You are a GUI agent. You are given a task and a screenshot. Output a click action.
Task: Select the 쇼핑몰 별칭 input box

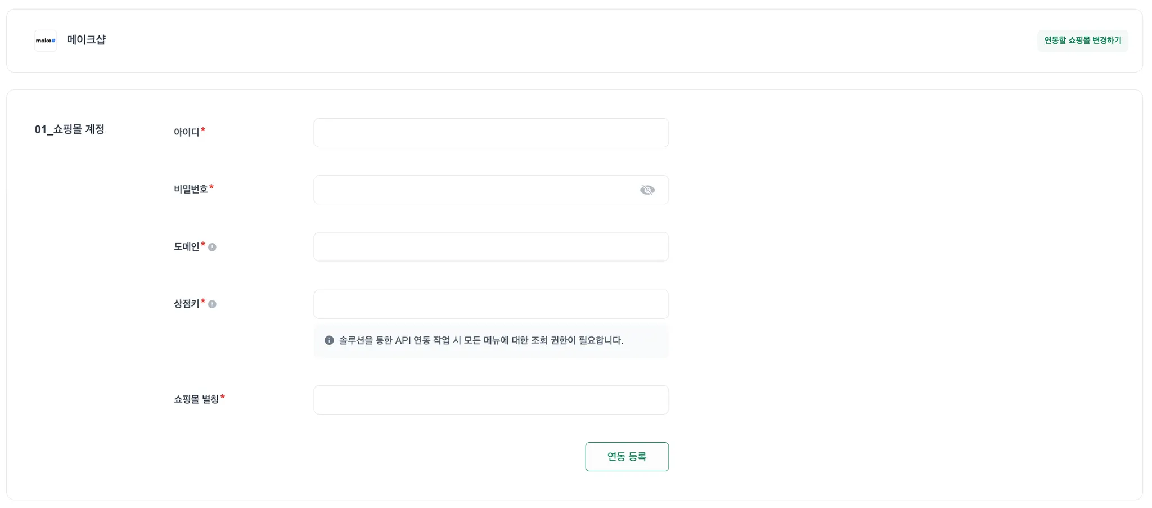[x=490, y=400]
